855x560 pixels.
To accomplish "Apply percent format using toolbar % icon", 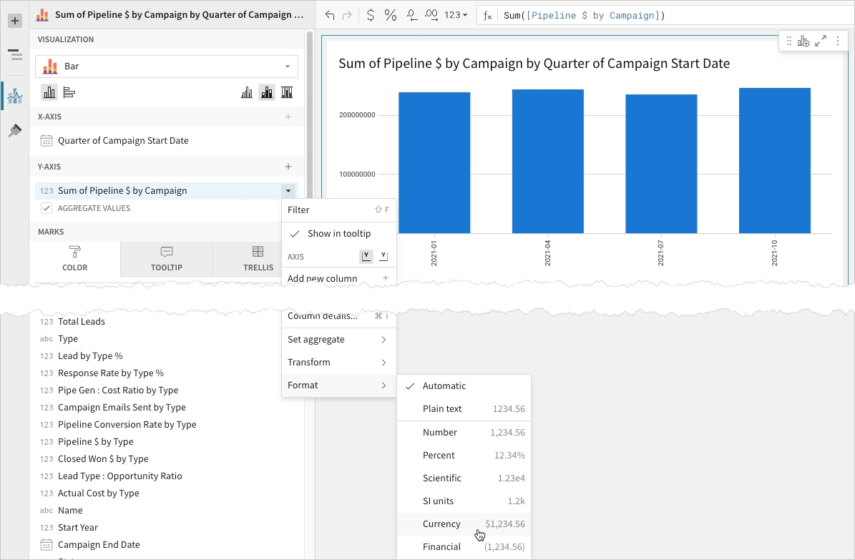I will (x=391, y=15).
